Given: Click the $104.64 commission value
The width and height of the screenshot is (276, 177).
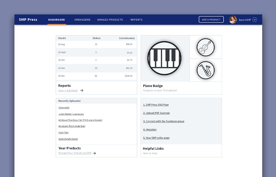Looking at the screenshot, I should (x=129, y=76).
